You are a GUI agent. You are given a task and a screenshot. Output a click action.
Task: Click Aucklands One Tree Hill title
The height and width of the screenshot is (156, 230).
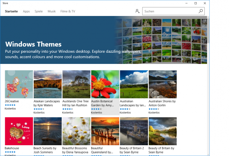click(75, 103)
